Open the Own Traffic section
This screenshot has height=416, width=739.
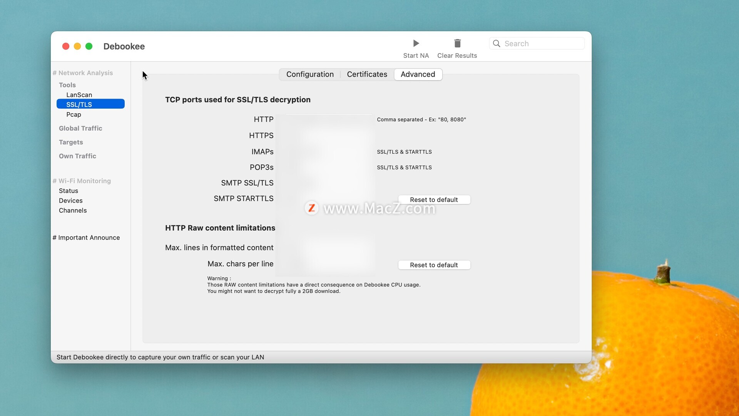tap(77, 156)
